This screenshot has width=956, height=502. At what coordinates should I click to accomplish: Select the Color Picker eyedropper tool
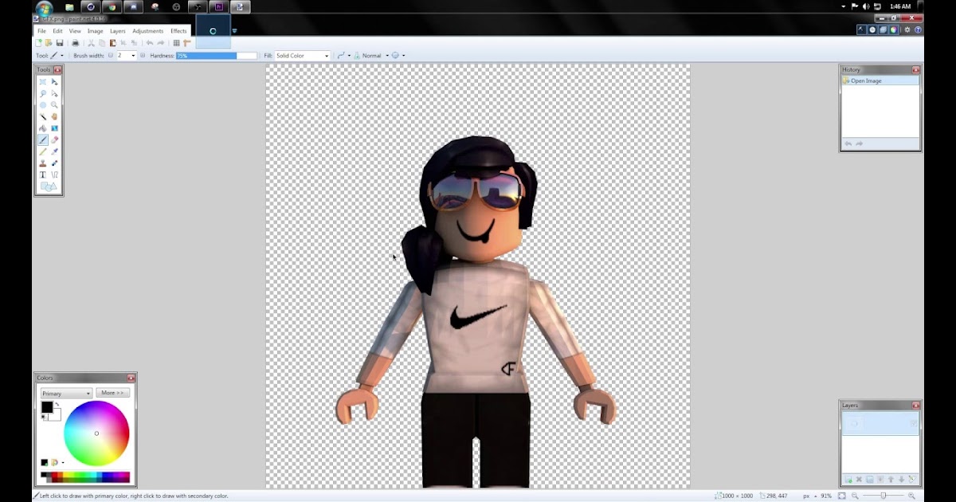click(x=54, y=151)
